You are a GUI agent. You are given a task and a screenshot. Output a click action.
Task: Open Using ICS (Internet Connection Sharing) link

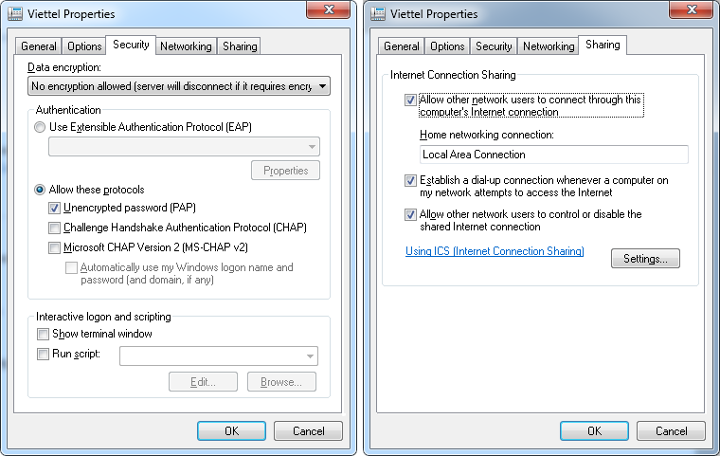click(x=495, y=251)
